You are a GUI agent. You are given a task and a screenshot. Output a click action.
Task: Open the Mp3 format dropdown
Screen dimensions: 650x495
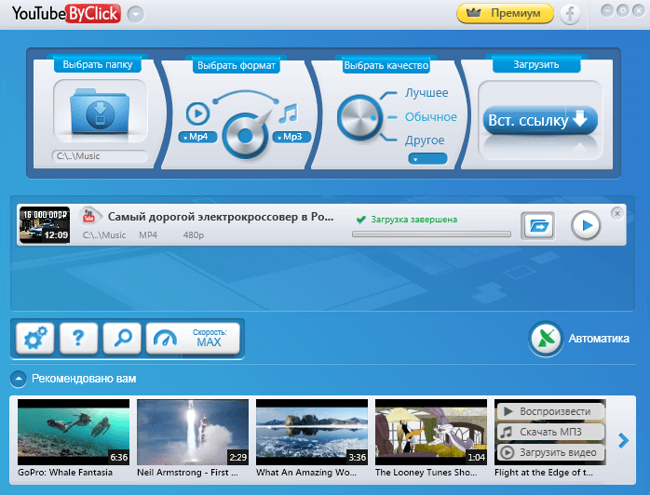(x=290, y=138)
